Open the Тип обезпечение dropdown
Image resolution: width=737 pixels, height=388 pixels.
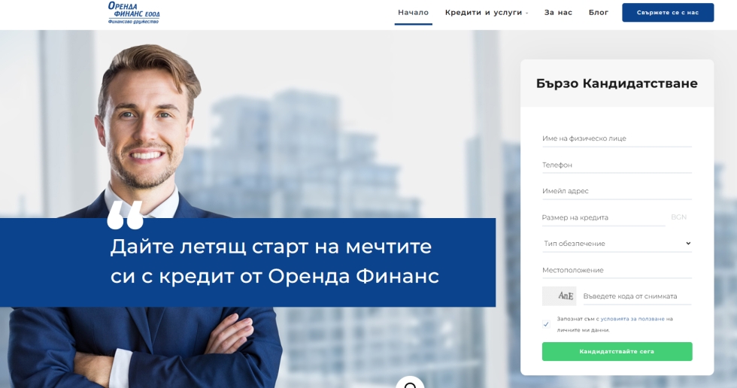pyautogui.click(x=617, y=244)
